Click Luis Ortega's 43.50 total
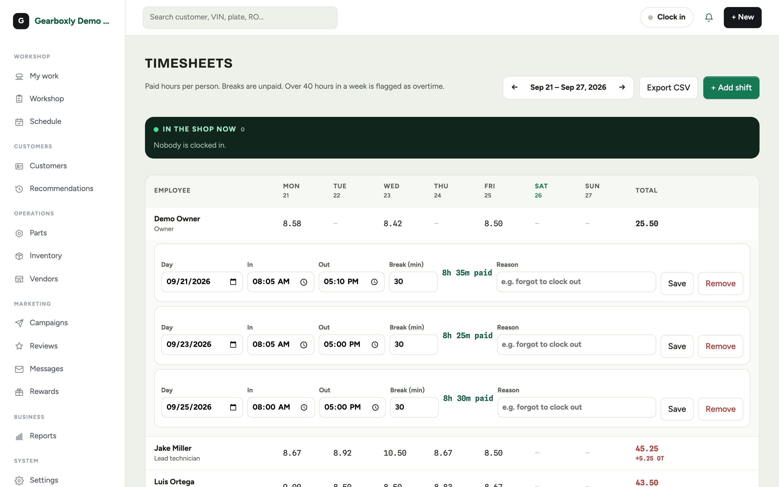This screenshot has width=779, height=487. coord(646,482)
